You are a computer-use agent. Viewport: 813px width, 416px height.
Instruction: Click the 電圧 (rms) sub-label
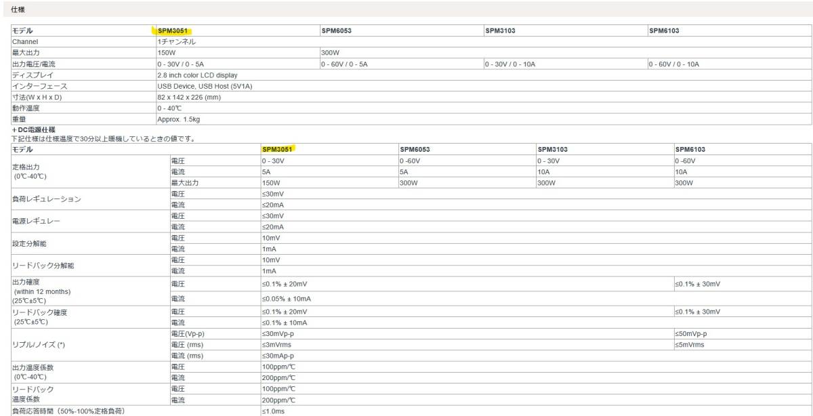click(188, 345)
